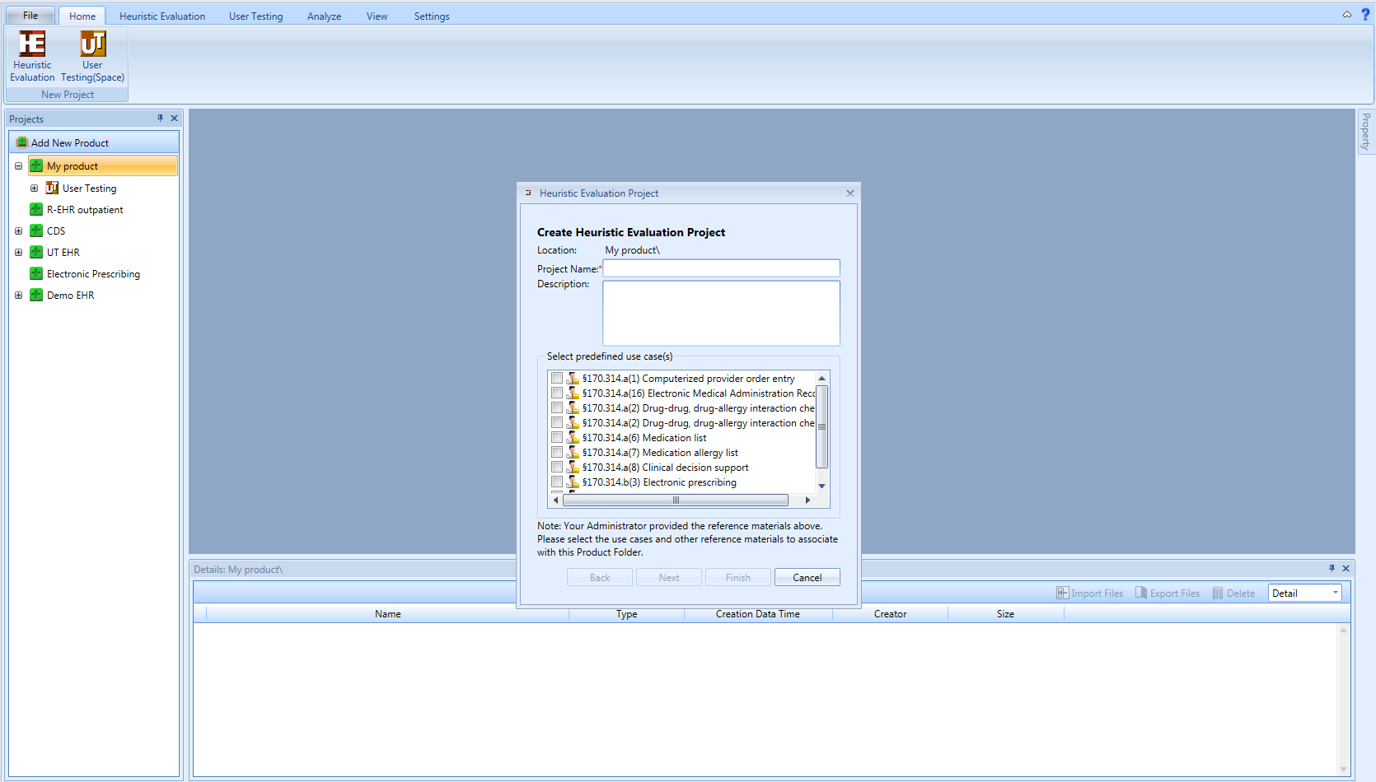Screen dimensions: 1376x782
Task: Click the Import Files icon
Action: (x=1063, y=593)
